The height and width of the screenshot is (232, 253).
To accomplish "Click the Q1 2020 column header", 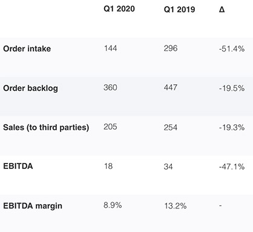I will point(119,9).
